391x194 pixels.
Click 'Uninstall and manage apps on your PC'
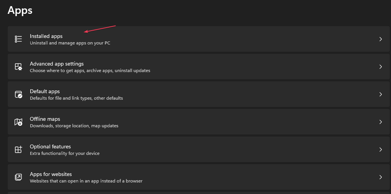tap(70, 43)
